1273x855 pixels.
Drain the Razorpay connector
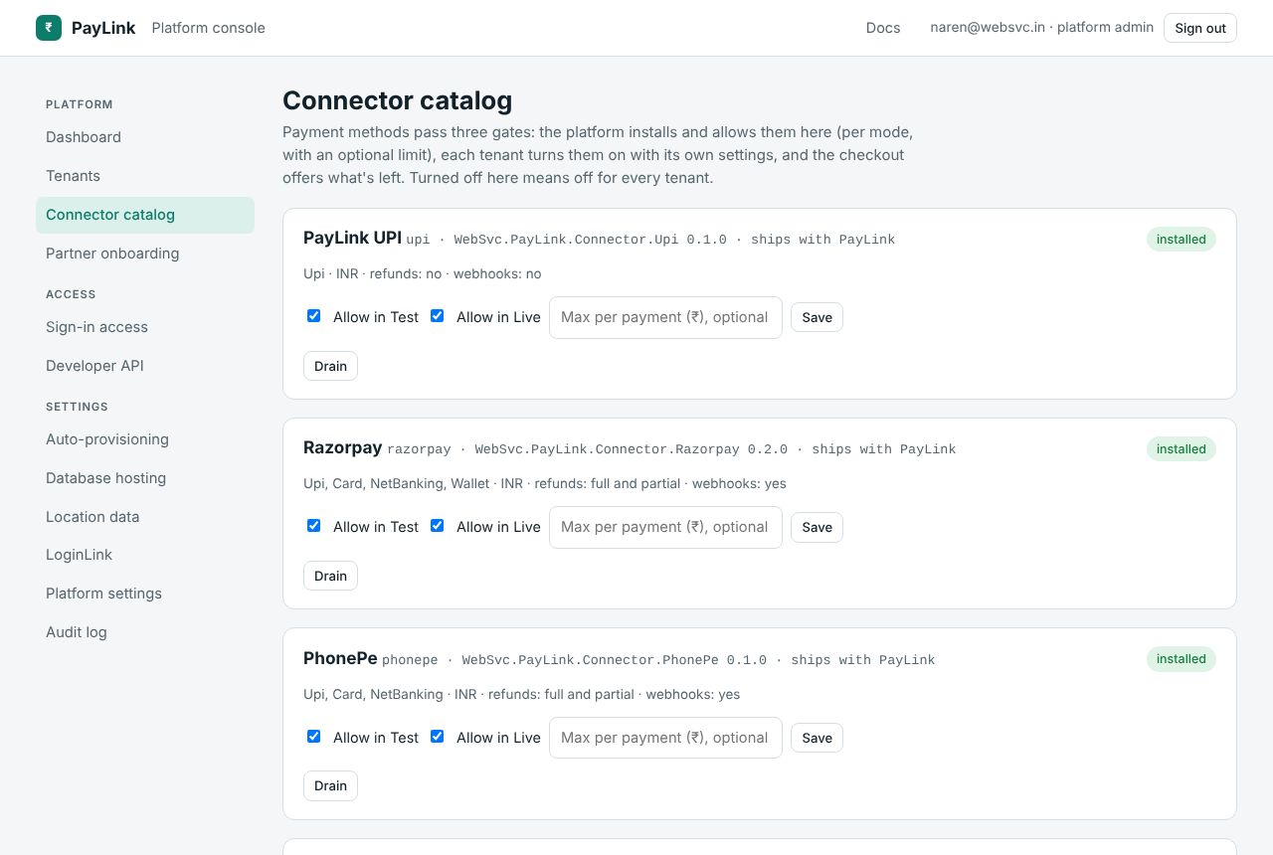click(330, 576)
